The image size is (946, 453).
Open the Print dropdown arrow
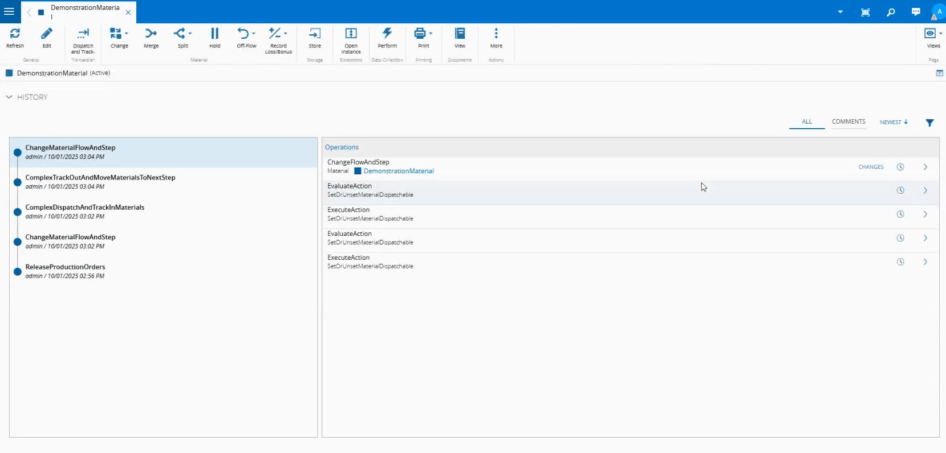pos(431,33)
